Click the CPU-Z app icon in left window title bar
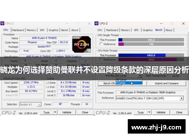Screen dimensions: 189x137 click(x=2, y=23)
